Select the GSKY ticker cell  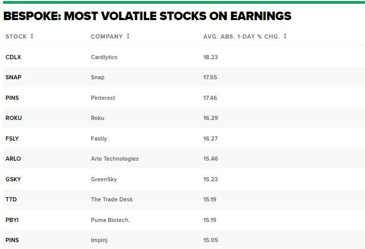[x=13, y=179]
